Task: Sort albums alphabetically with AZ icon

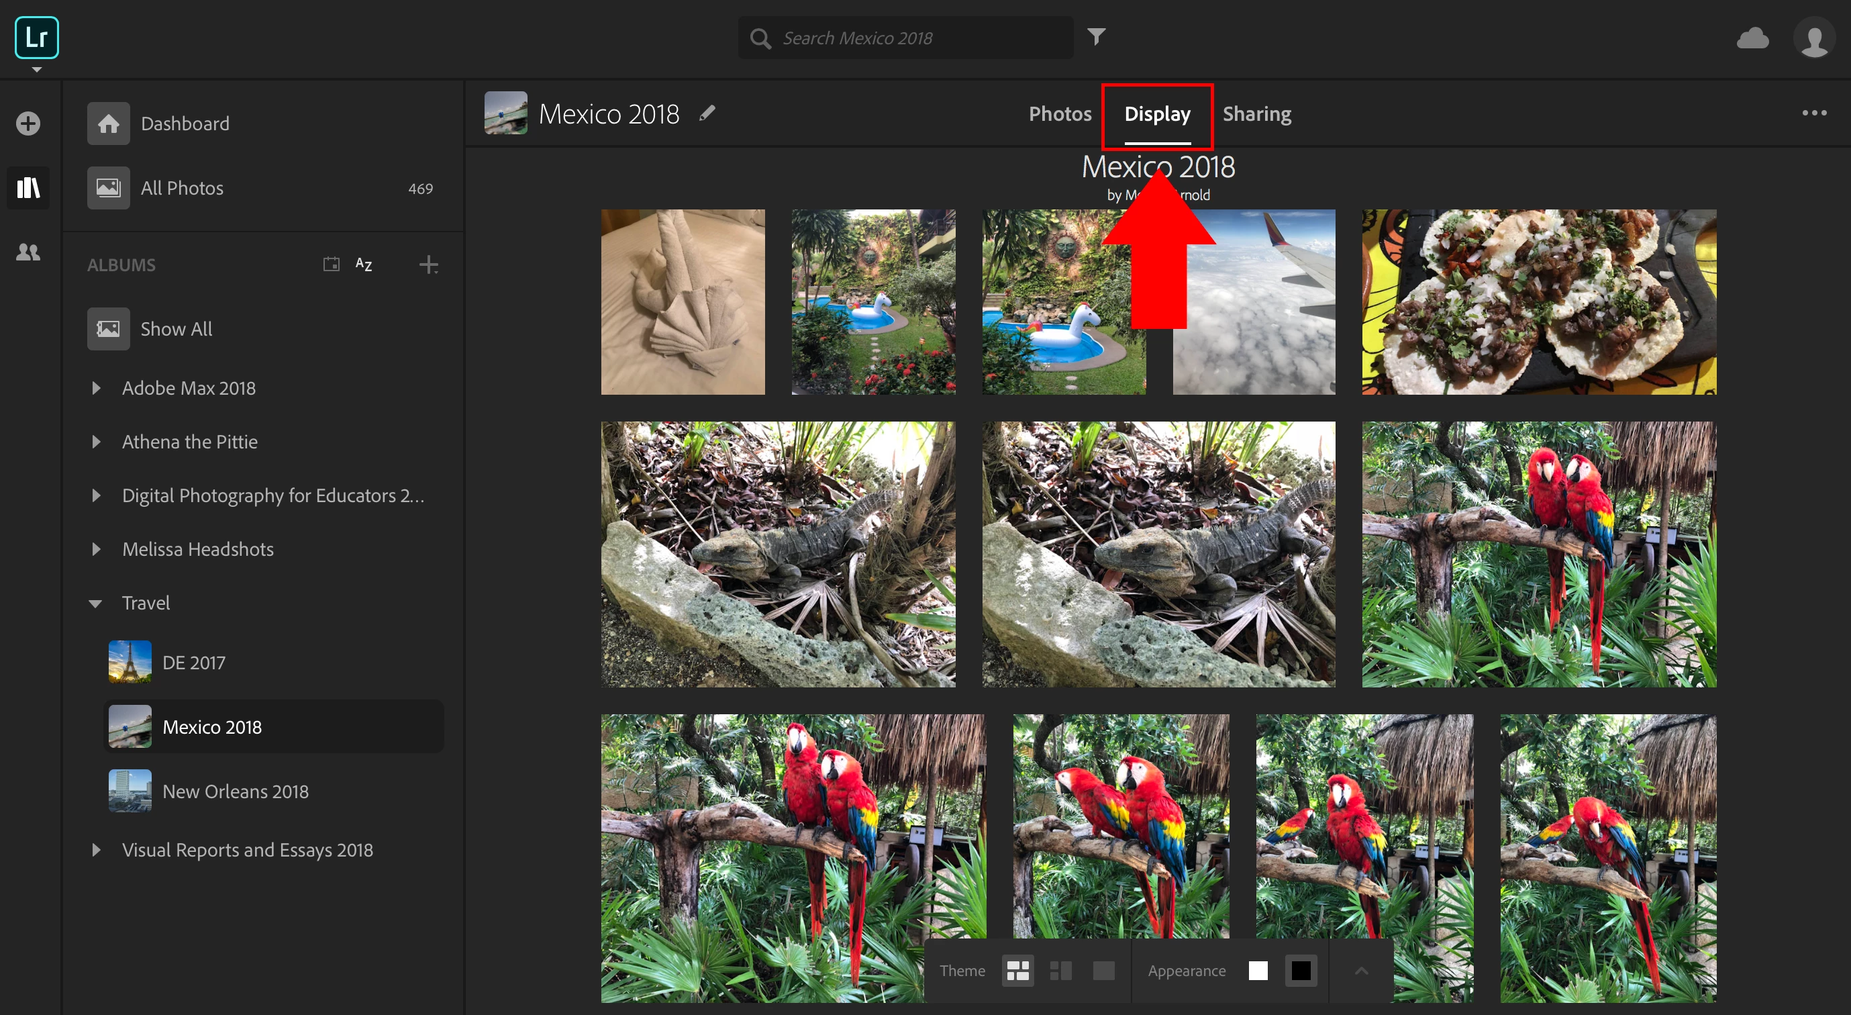Action: tap(364, 264)
